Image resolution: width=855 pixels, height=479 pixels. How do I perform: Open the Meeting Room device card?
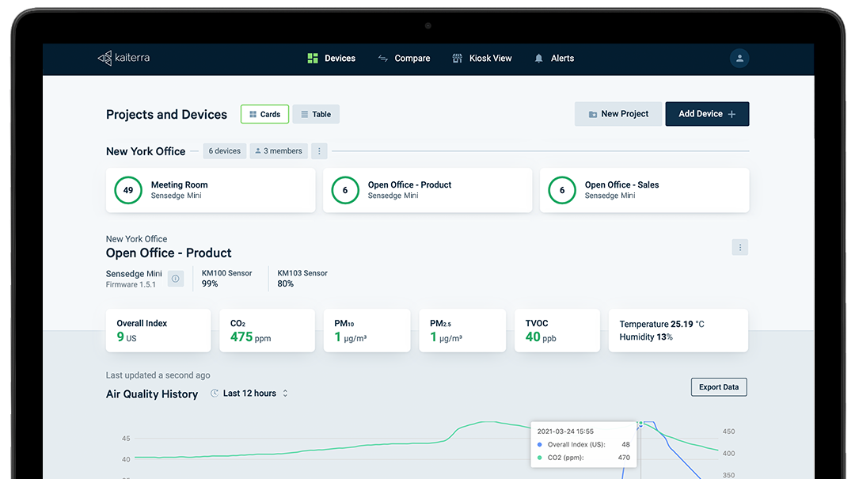[211, 190]
